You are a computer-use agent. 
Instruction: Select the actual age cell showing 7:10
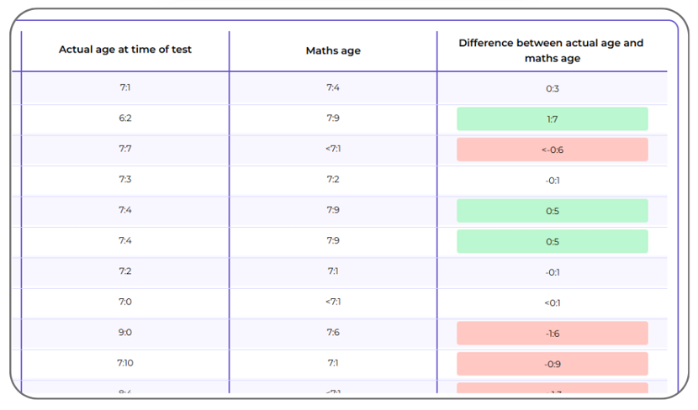(x=125, y=363)
